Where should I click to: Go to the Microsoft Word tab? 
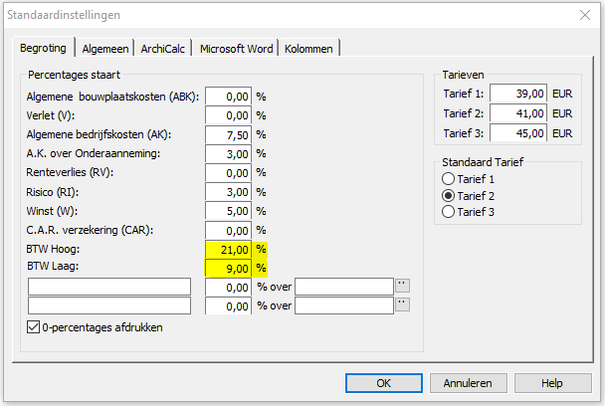[x=236, y=49]
